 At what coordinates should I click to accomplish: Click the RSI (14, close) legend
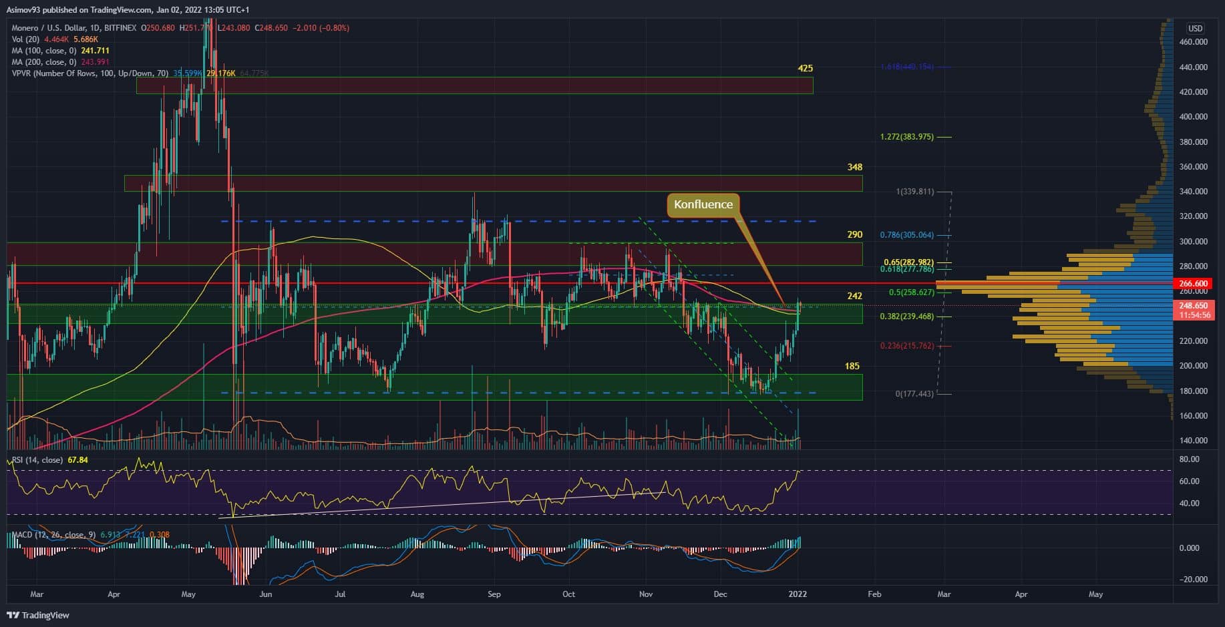point(37,460)
